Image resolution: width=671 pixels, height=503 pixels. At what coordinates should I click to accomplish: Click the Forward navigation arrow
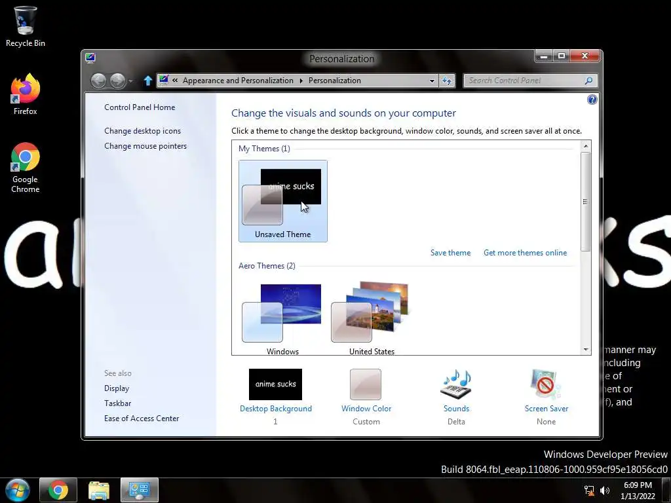click(117, 81)
